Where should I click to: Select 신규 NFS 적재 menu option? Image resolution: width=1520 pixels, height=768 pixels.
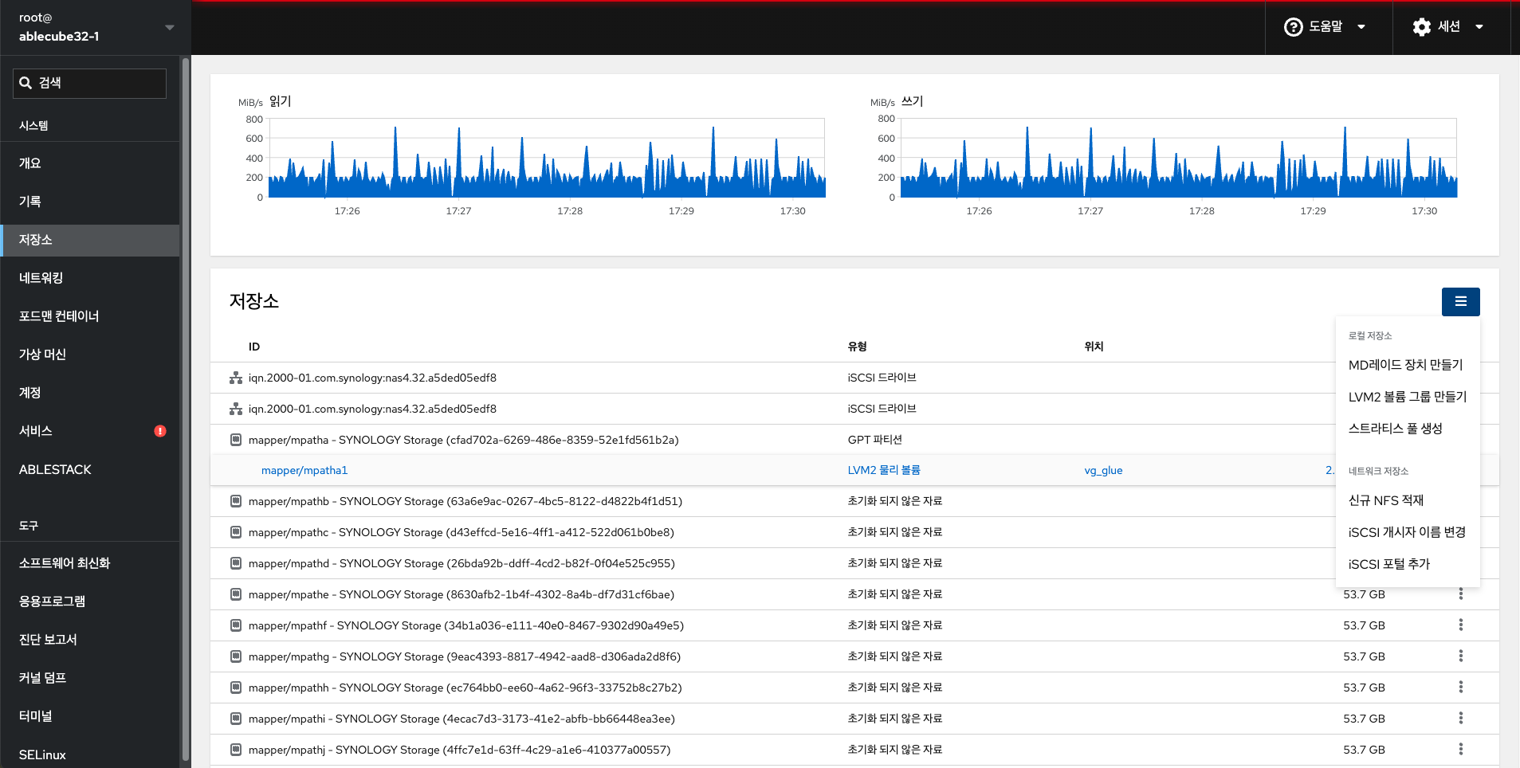pos(1385,500)
